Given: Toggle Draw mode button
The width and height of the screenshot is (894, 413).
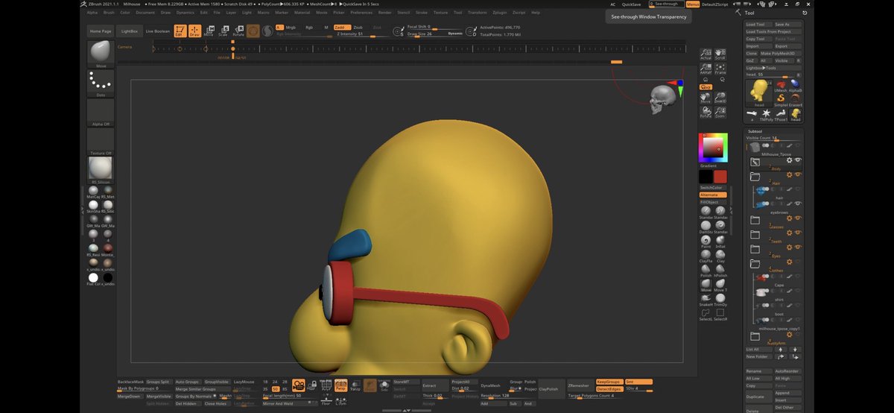Looking at the screenshot, I should tap(194, 31).
